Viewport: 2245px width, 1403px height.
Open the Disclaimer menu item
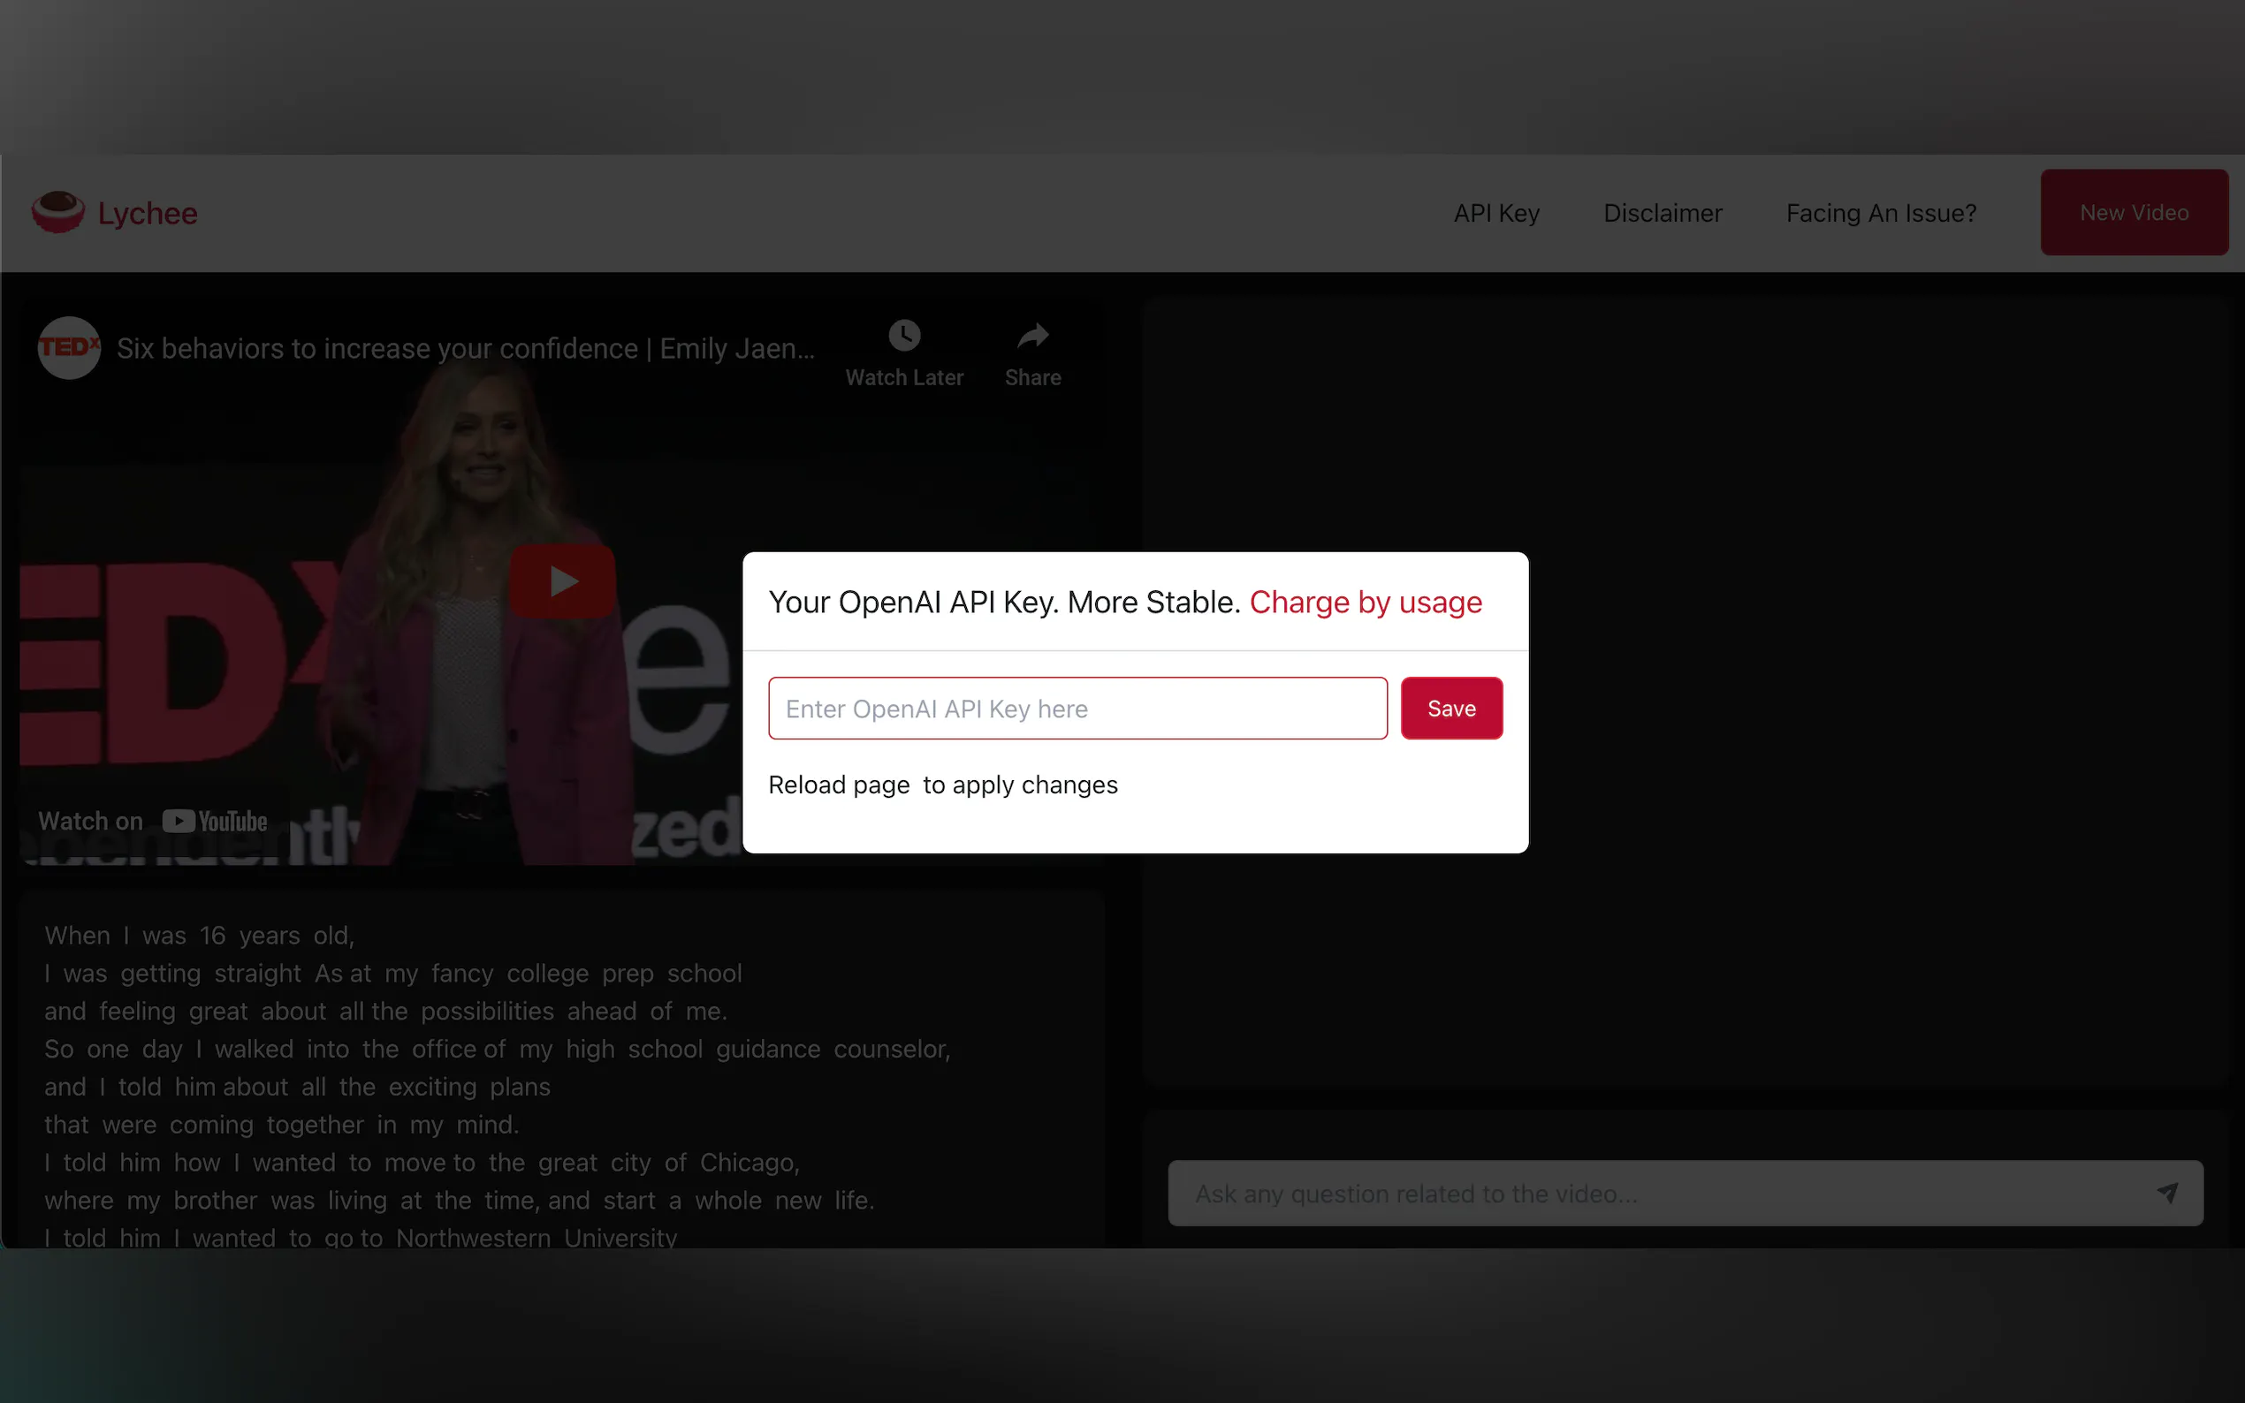coord(1663,214)
